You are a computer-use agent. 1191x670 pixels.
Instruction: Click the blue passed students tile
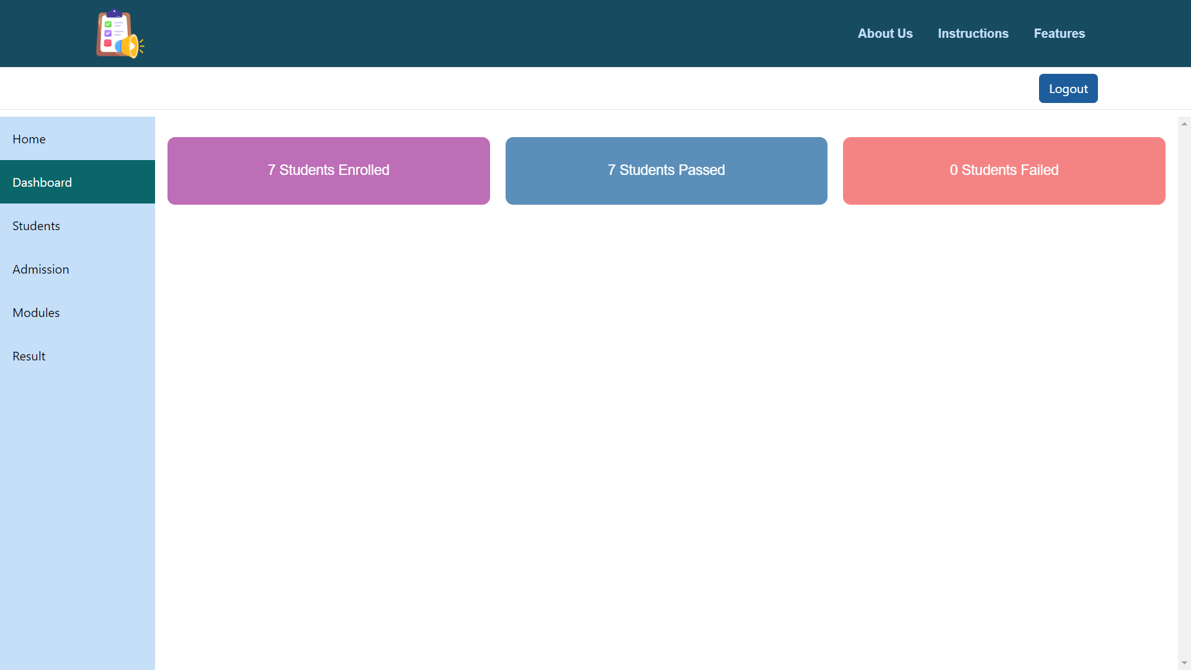pos(666,186)
